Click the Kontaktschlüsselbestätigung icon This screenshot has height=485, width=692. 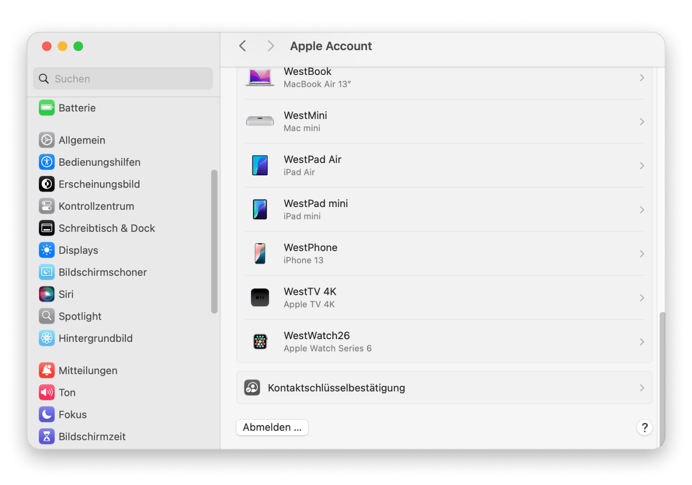252,388
